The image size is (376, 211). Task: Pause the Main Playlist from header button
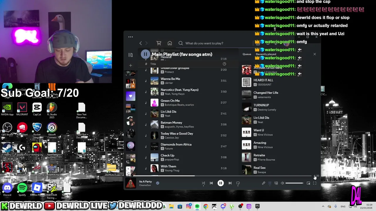(145, 54)
